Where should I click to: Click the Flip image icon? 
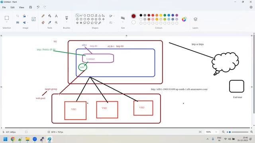click(x=24, y=23)
